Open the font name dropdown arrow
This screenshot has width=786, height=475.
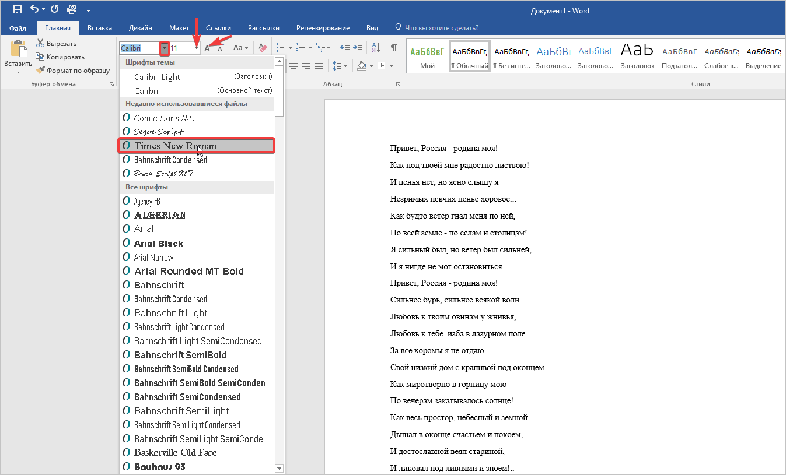(x=165, y=48)
